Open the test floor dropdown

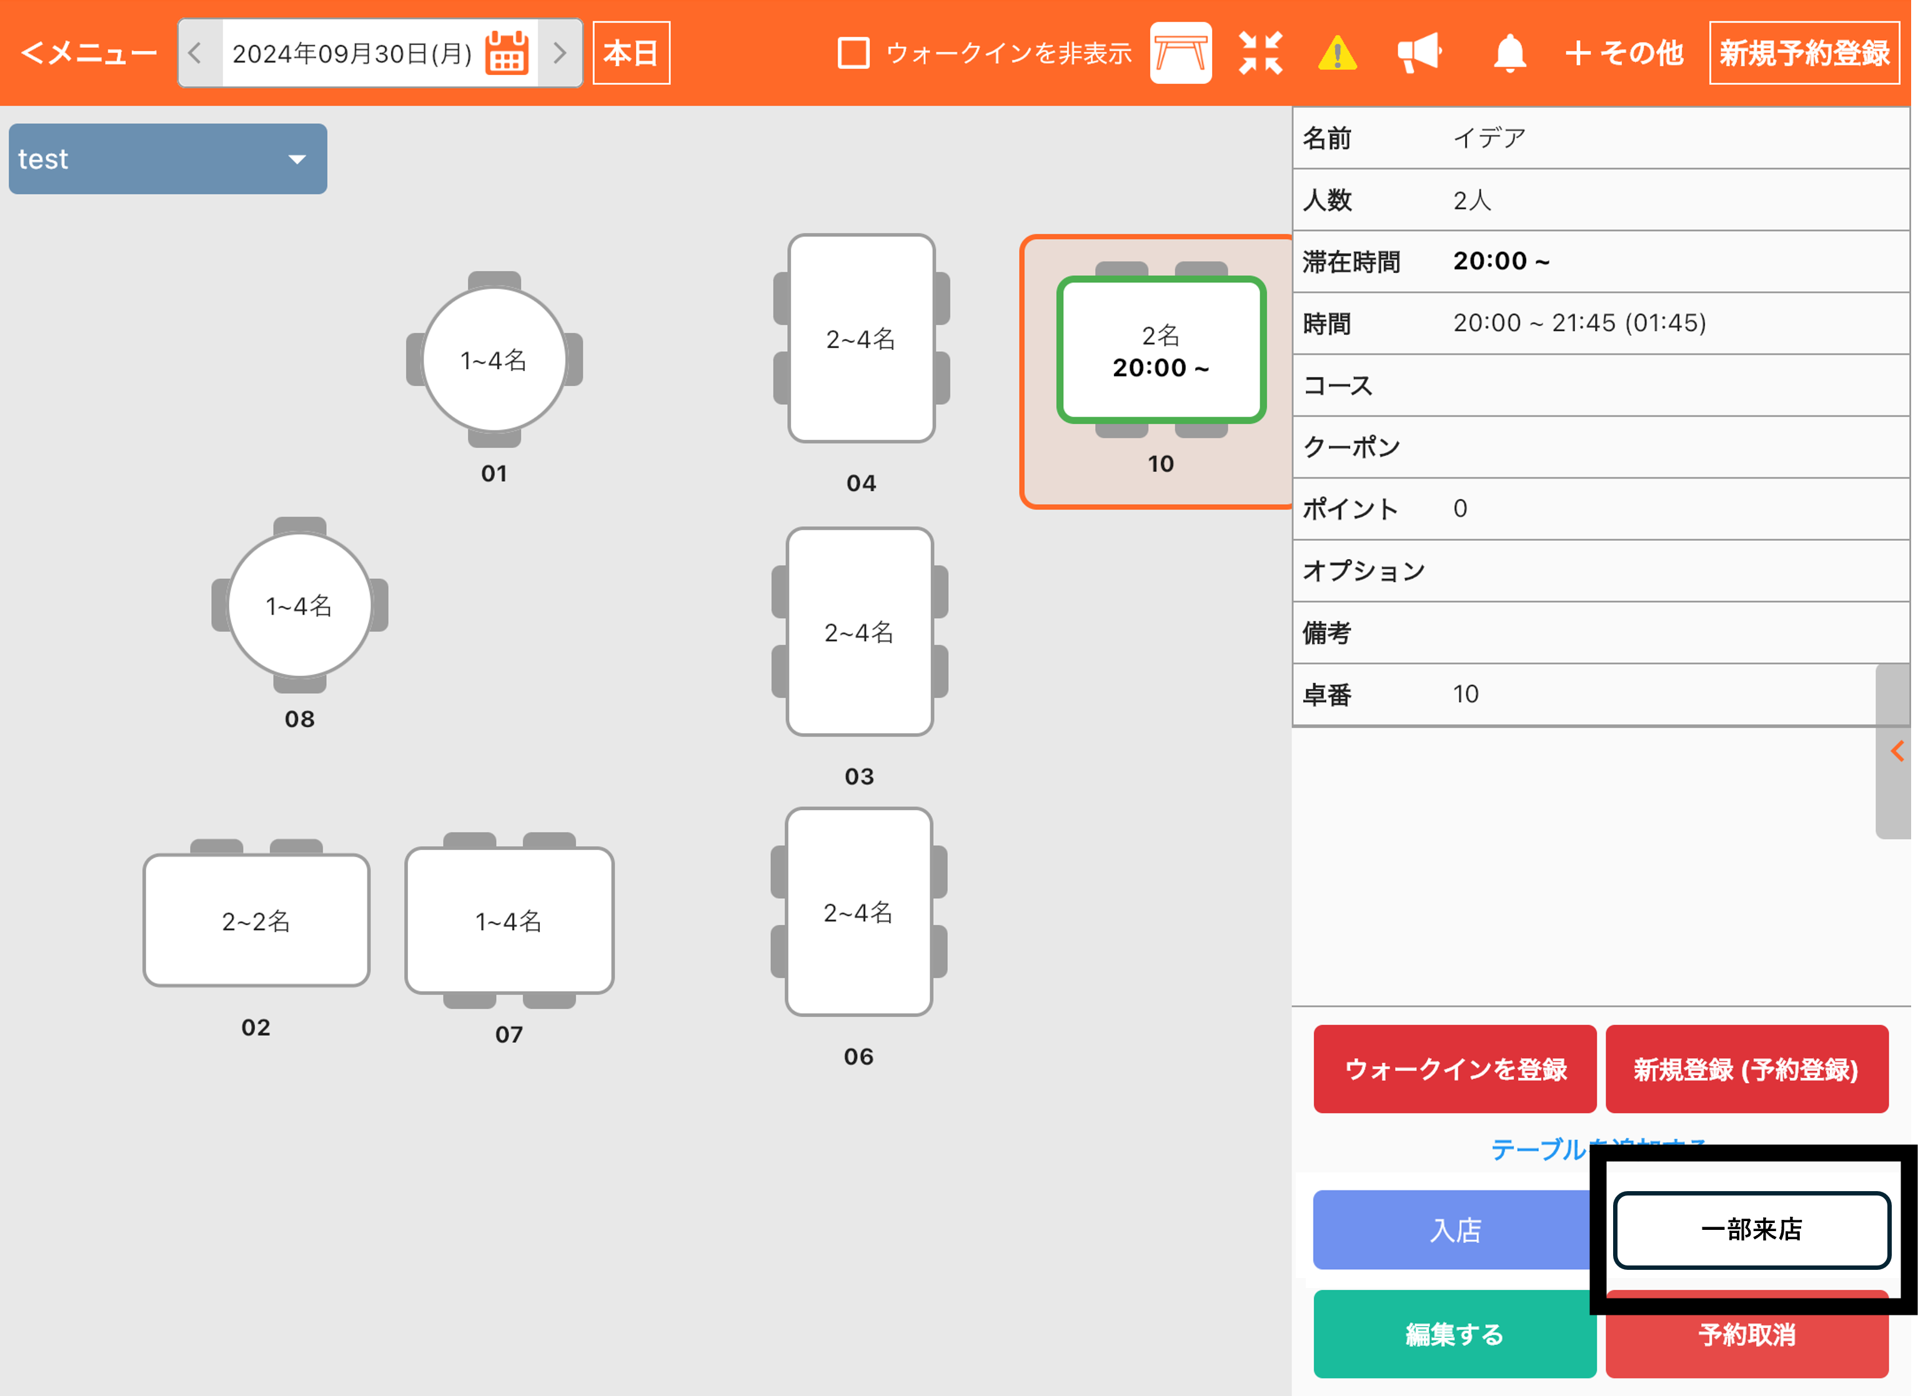(167, 159)
